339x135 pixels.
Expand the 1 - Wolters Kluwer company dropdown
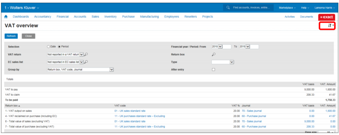coord(22,8)
